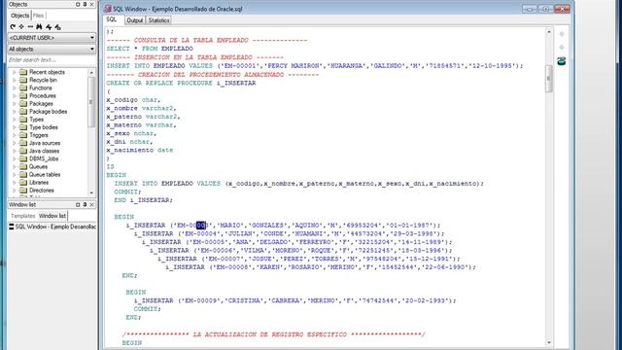Expand the Procedures node arrow
622x350 pixels.
point(15,96)
